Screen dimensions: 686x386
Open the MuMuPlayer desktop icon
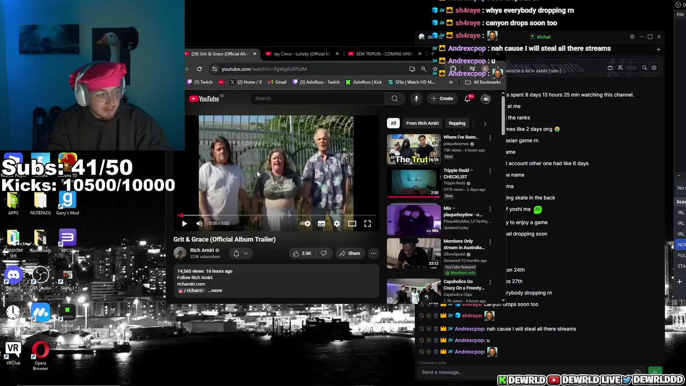pyautogui.click(x=40, y=315)
